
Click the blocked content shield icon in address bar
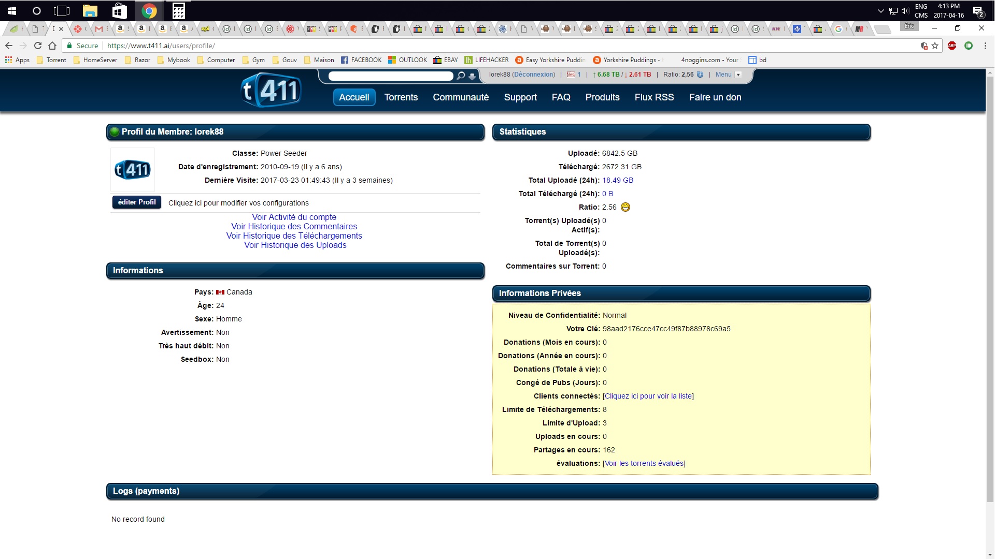(924, 46)
